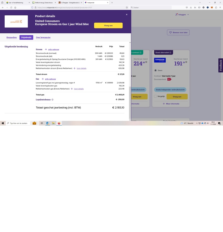Expand Meer informatie on Gewoon Energie card

(171, 104)
